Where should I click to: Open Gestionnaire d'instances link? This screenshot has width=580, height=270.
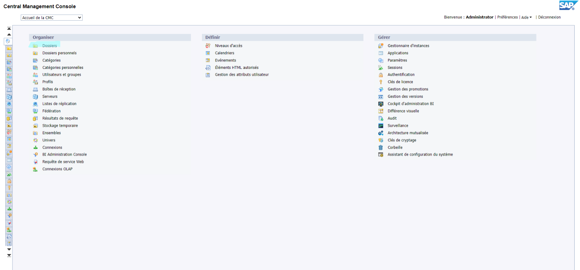click(x=408, y=46)
